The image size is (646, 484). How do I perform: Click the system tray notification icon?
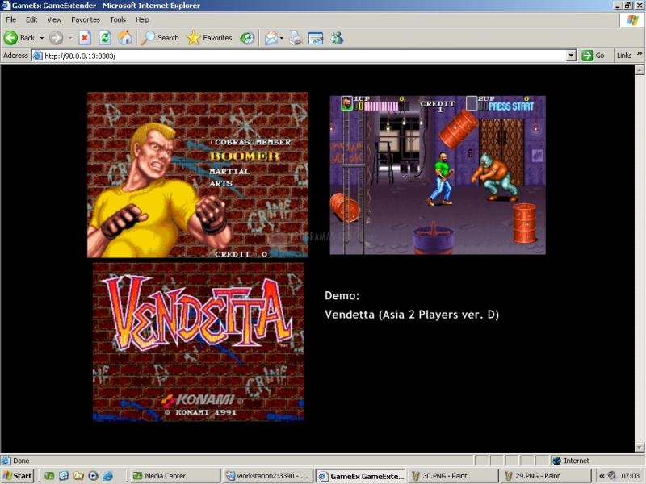tap(612, 475)
